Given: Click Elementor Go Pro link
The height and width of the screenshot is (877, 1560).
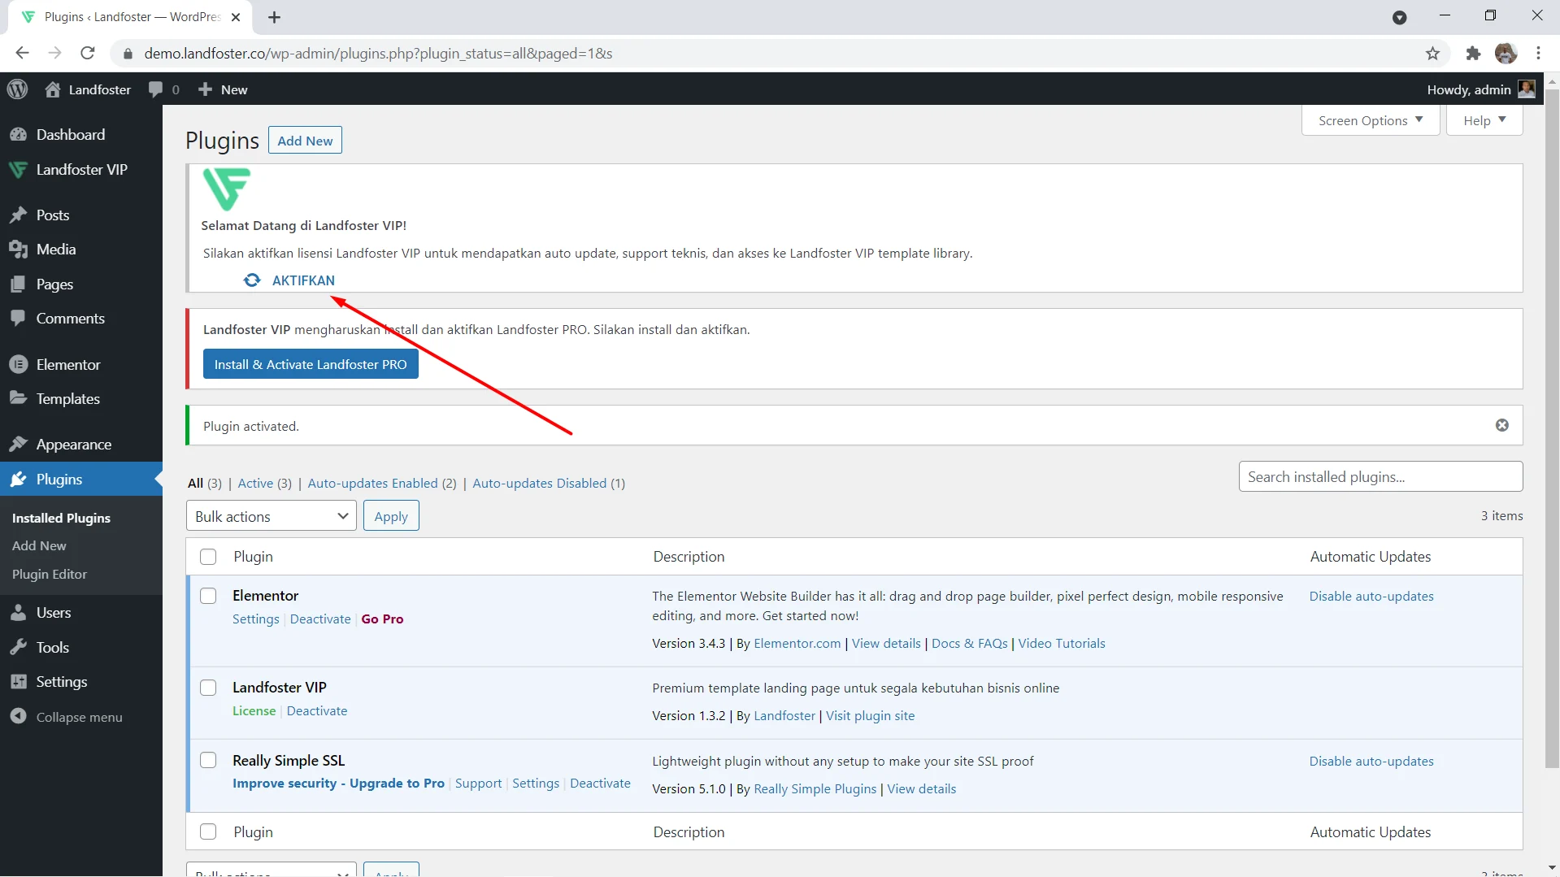Looking at the screenshot, I should pyautogui.click(x=382, y=619).
